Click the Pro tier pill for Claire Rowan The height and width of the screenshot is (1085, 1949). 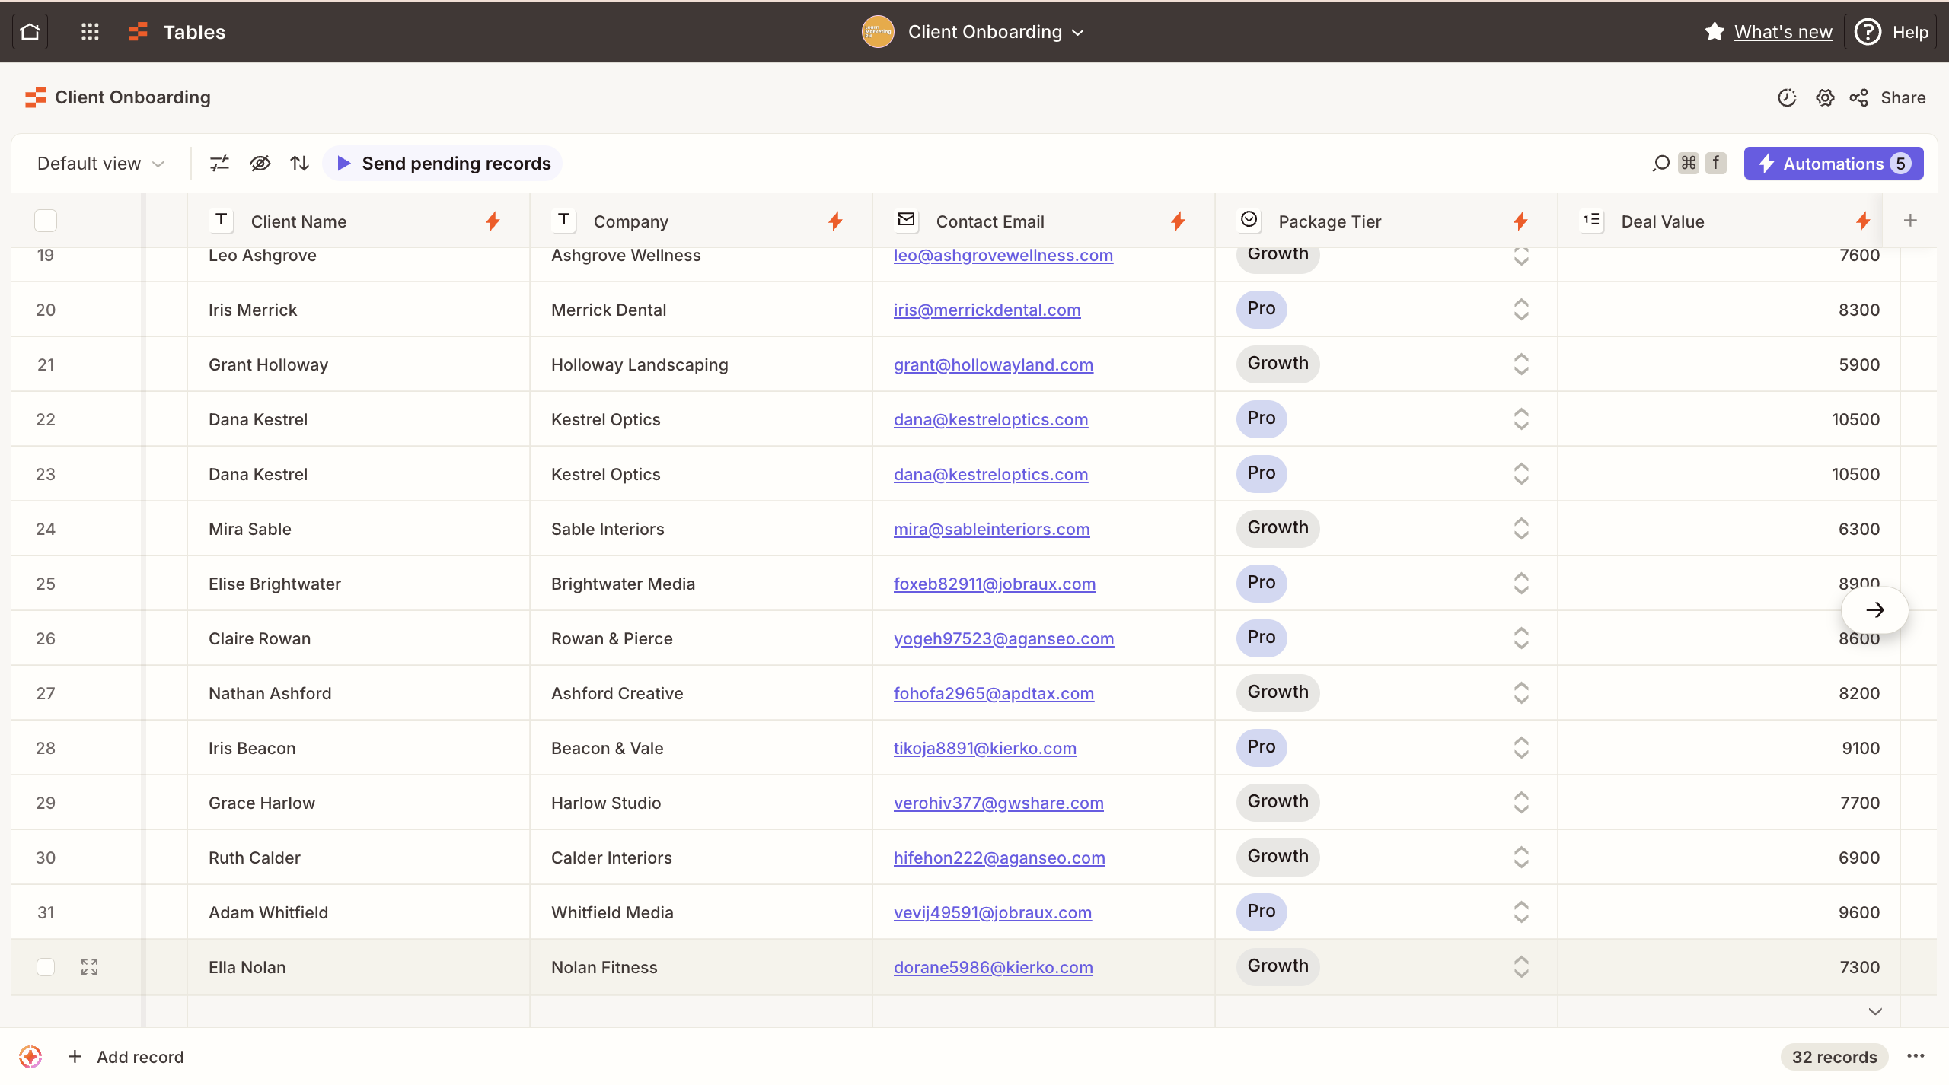[x=1262, y=638]
